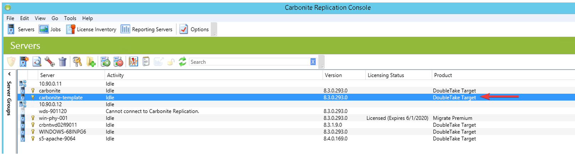Click the trash can Remove Server icon
This screenshot has height=164, width=575.
coord(62,62)
